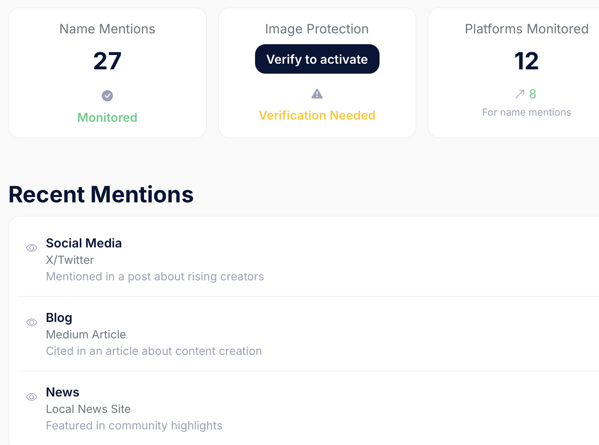Click the checkmark icon under Name Mentions
599x445 pixels.
pyautogui.click(x=107, y=96)
